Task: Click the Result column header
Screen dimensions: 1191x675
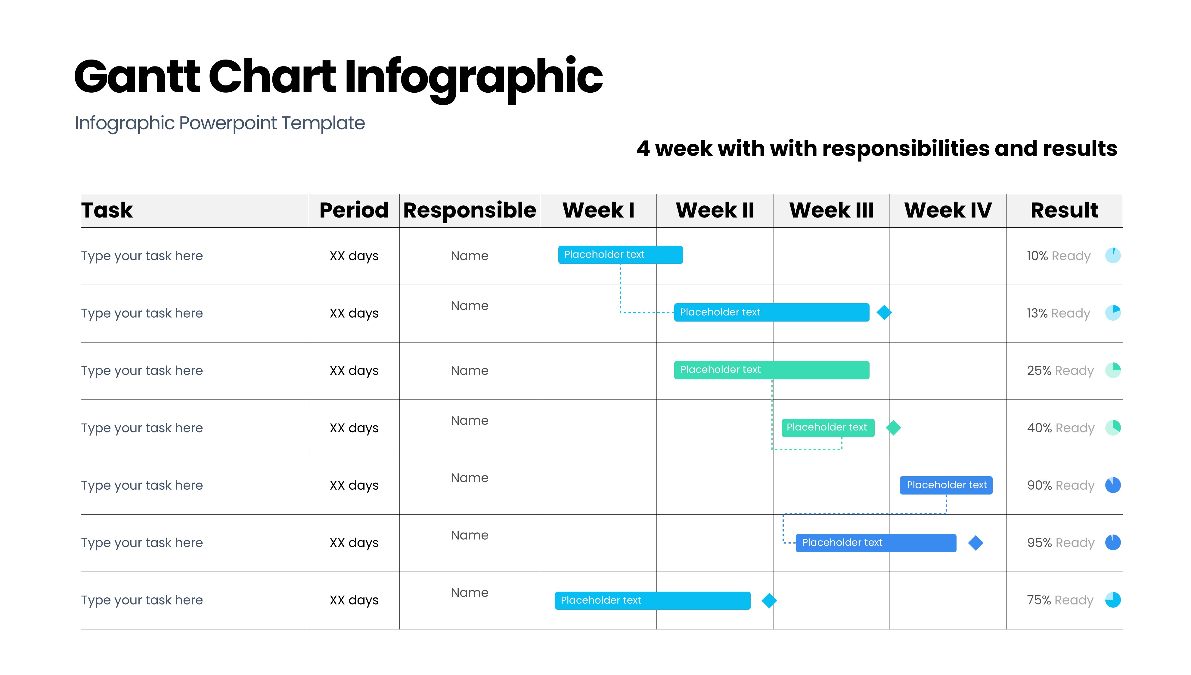Action: coord(1064,211)
